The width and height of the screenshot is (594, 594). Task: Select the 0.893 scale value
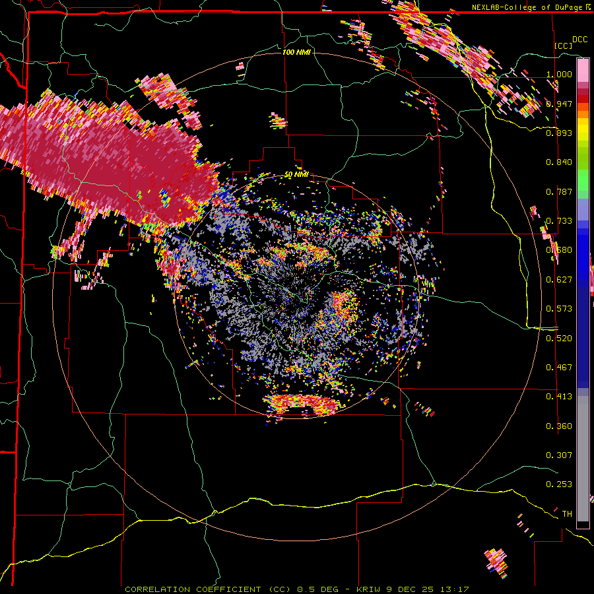pyautogui.click(x=559, y=133)
